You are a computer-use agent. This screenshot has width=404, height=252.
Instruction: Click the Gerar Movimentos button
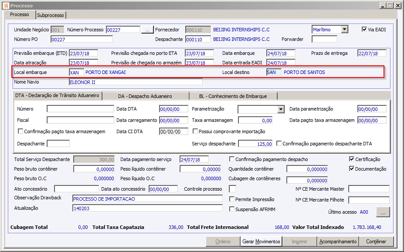click(x=261, y=242)
